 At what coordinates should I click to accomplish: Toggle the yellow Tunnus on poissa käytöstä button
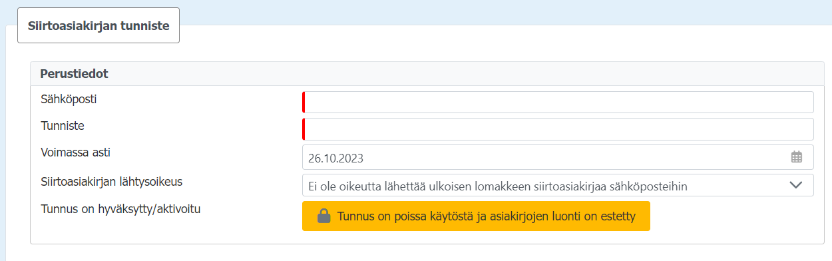tap(476, 216)
